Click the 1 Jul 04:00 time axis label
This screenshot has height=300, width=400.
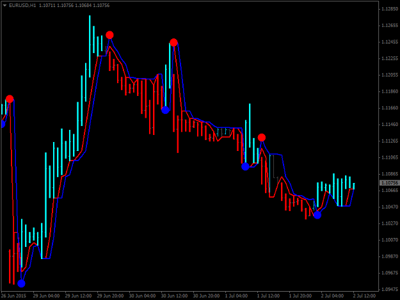pyautogui.click(x=236, y=296)
